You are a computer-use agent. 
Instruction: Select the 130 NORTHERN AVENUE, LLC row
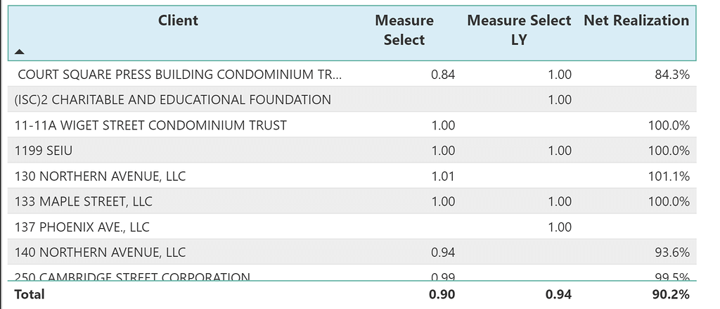pos(100,176)
